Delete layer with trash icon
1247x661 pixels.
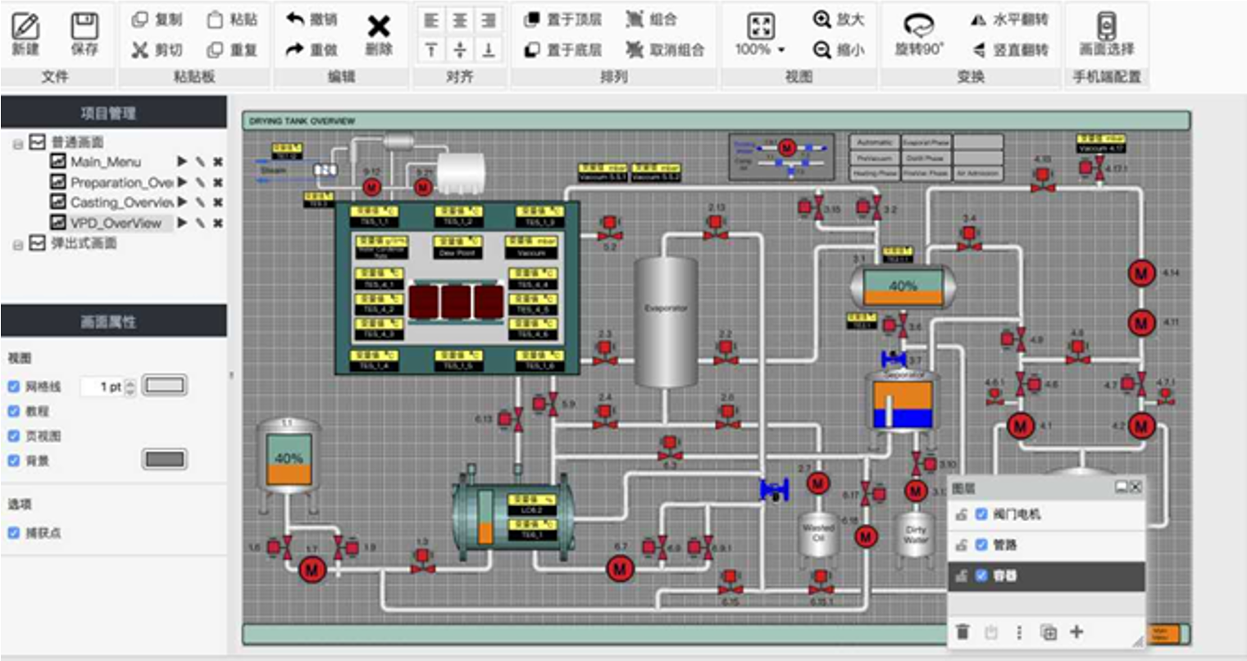[x=963, y=632]
